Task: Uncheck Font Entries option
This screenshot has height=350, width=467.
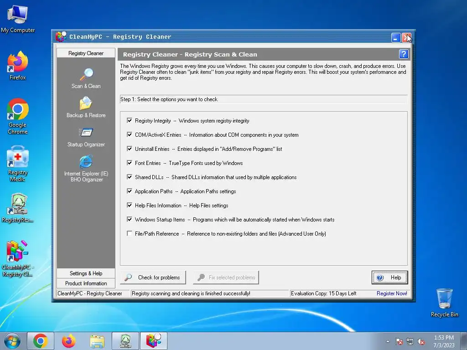Action: 130,163
